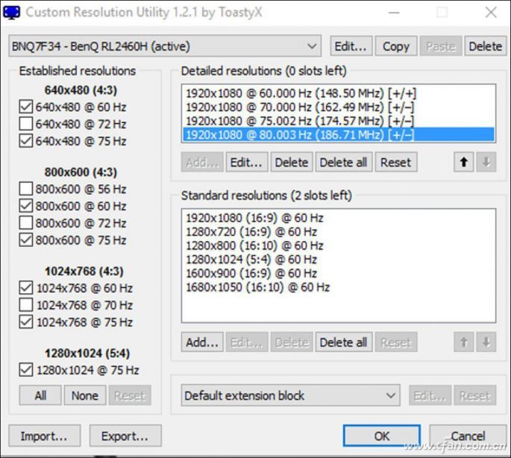Click Reset under Standard resolutions

click(396, 342)
